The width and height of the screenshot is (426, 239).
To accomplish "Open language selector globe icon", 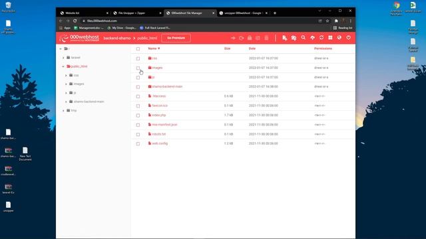I will tap(339, 38).
